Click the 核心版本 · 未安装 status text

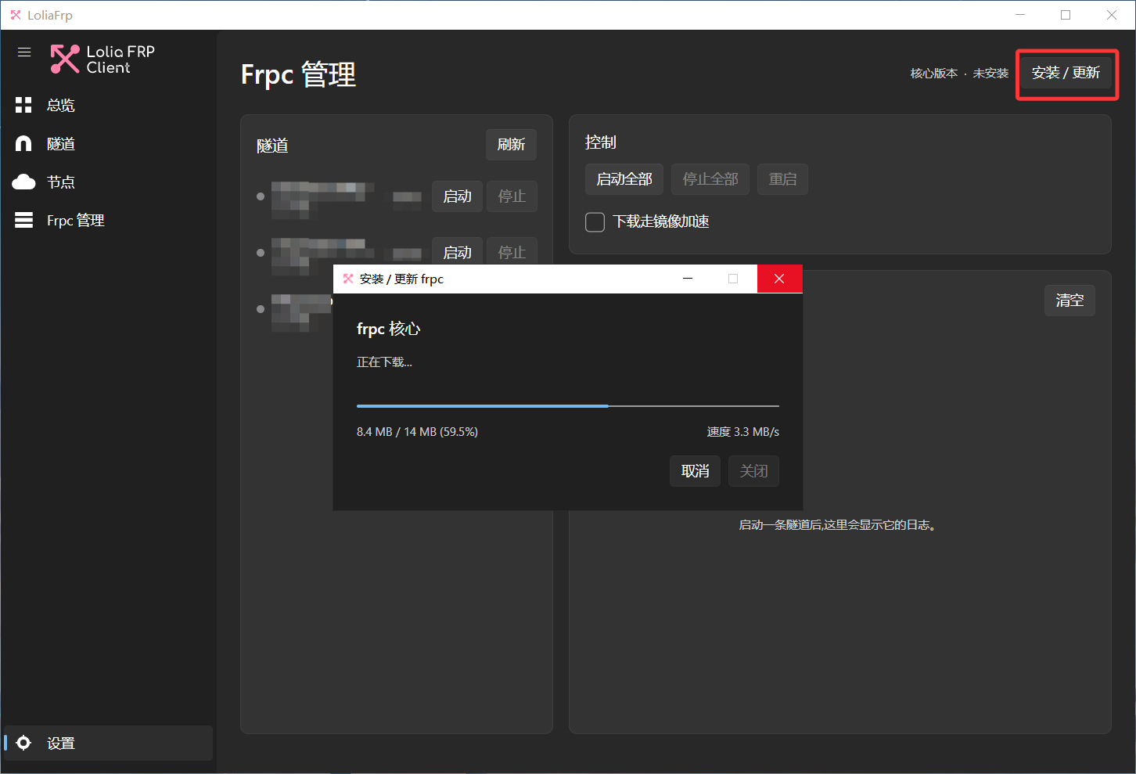959,74
